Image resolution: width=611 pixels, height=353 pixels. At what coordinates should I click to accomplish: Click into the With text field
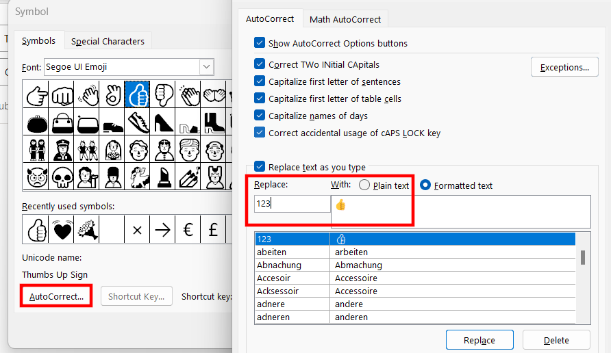[460, 211]
